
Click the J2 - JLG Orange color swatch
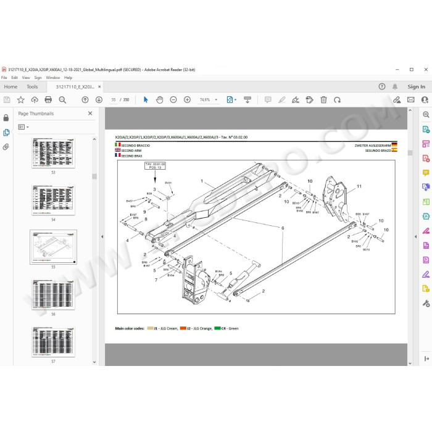point(183,328)
